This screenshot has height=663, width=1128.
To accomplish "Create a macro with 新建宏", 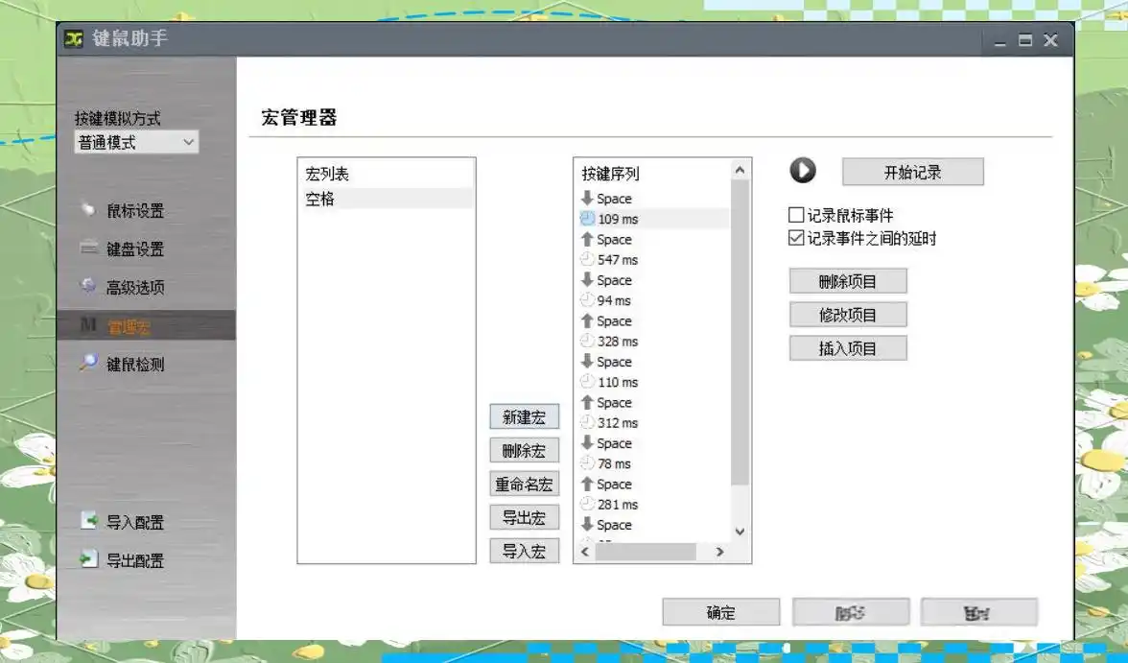I will pyautogui.click(x=524, y=416).
